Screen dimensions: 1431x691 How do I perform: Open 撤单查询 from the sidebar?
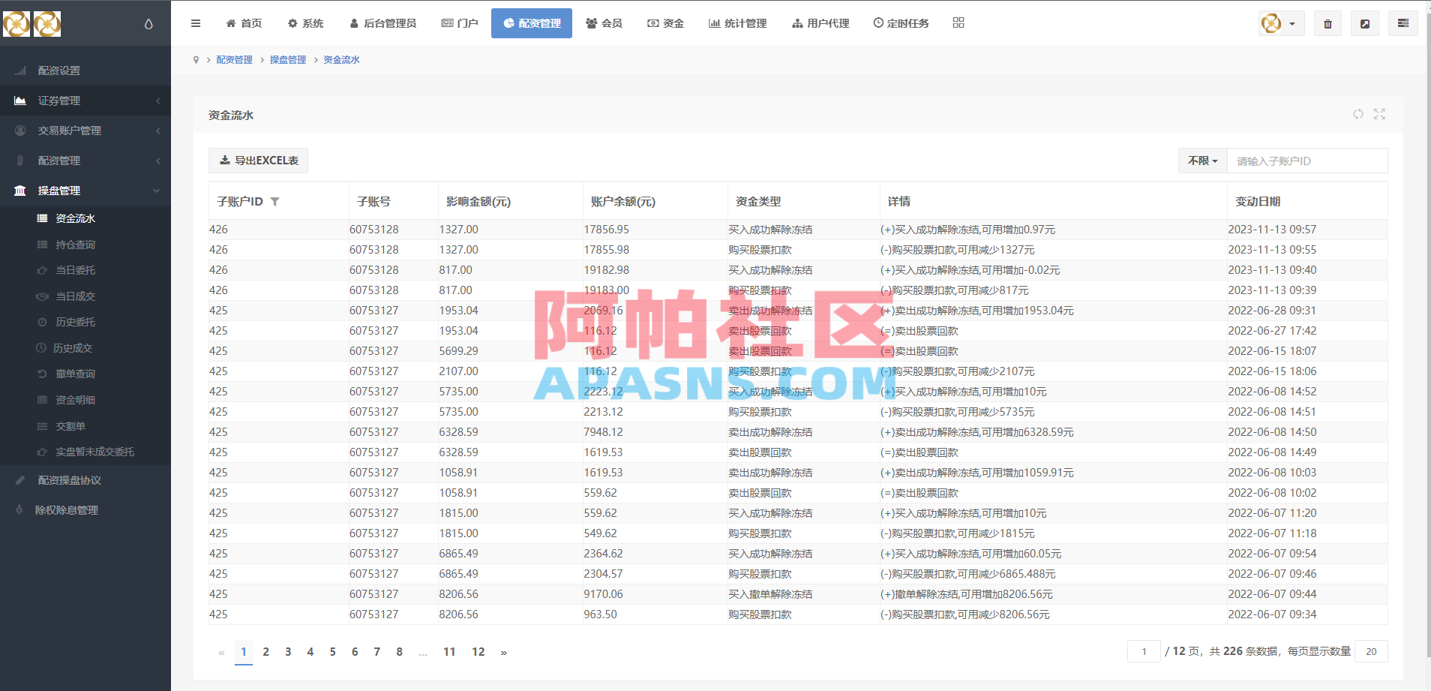coord(75,373)
